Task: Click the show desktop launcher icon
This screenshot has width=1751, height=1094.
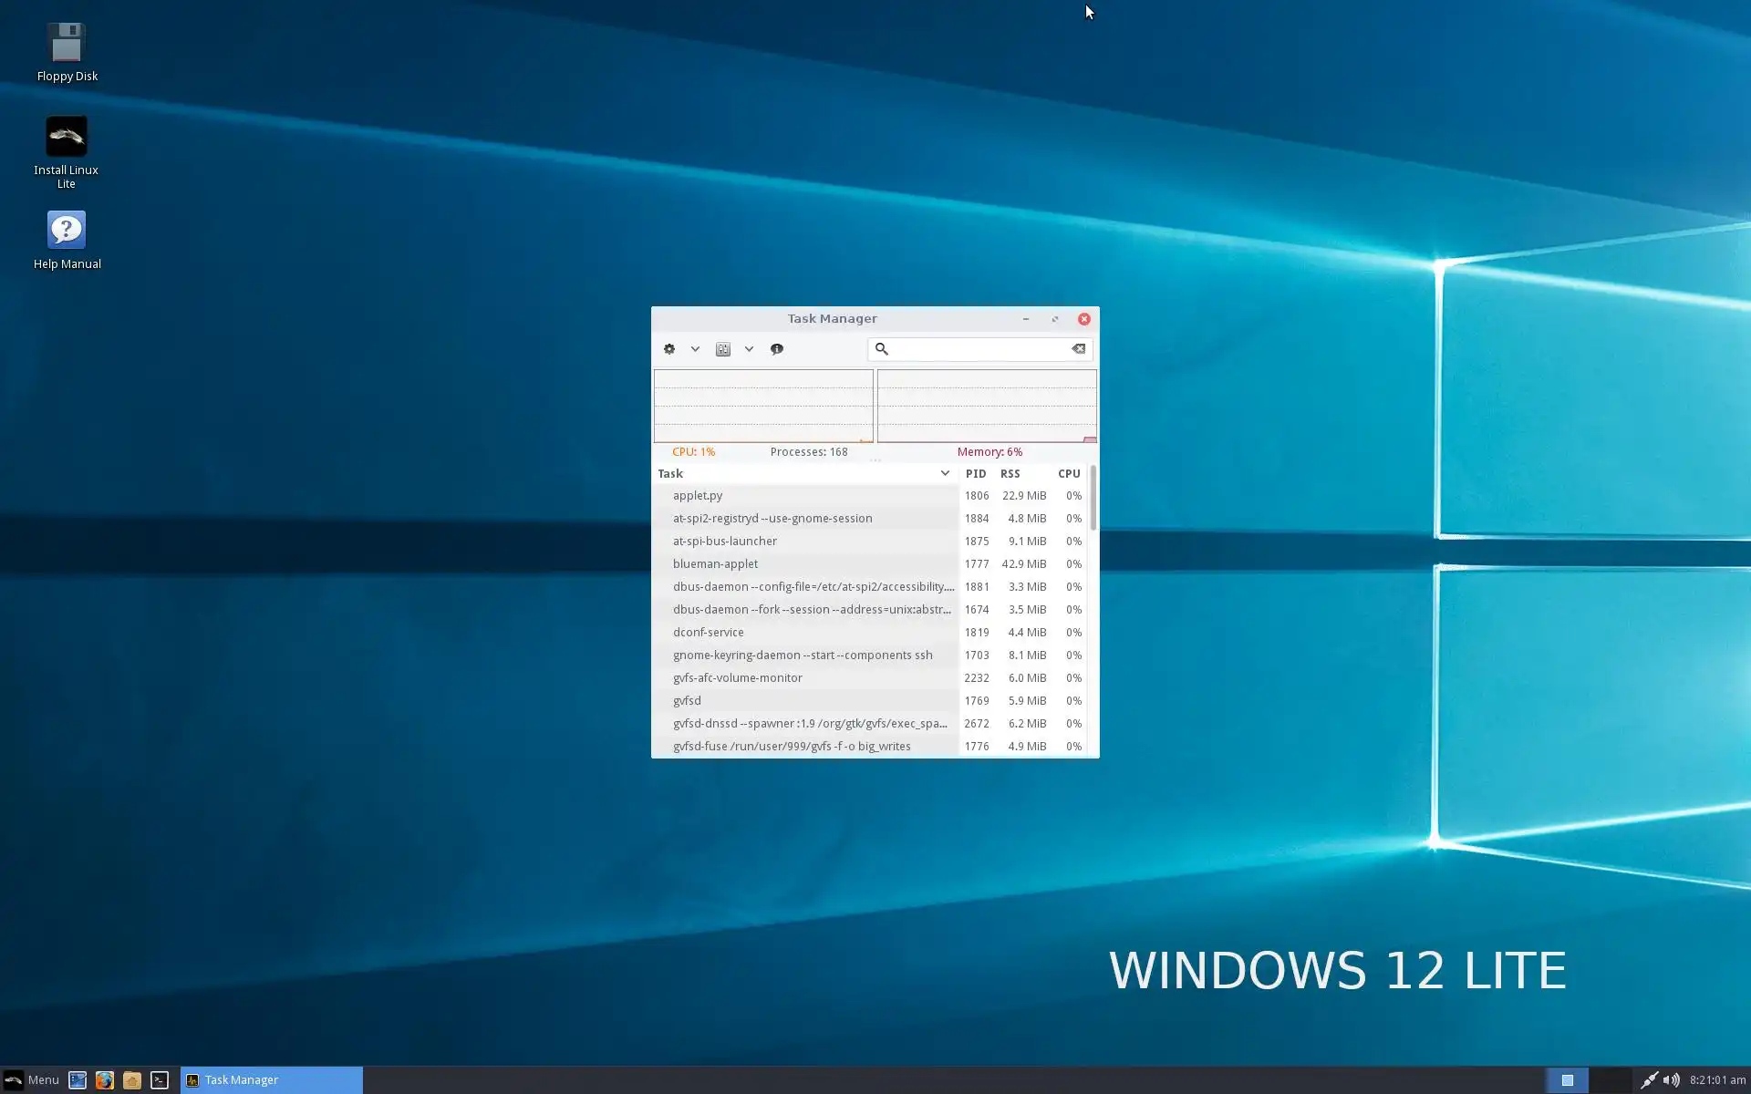Action: (78, 1080)
